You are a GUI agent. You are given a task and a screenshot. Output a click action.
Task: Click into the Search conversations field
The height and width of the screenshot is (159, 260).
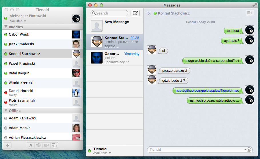[x=109, y=13]
